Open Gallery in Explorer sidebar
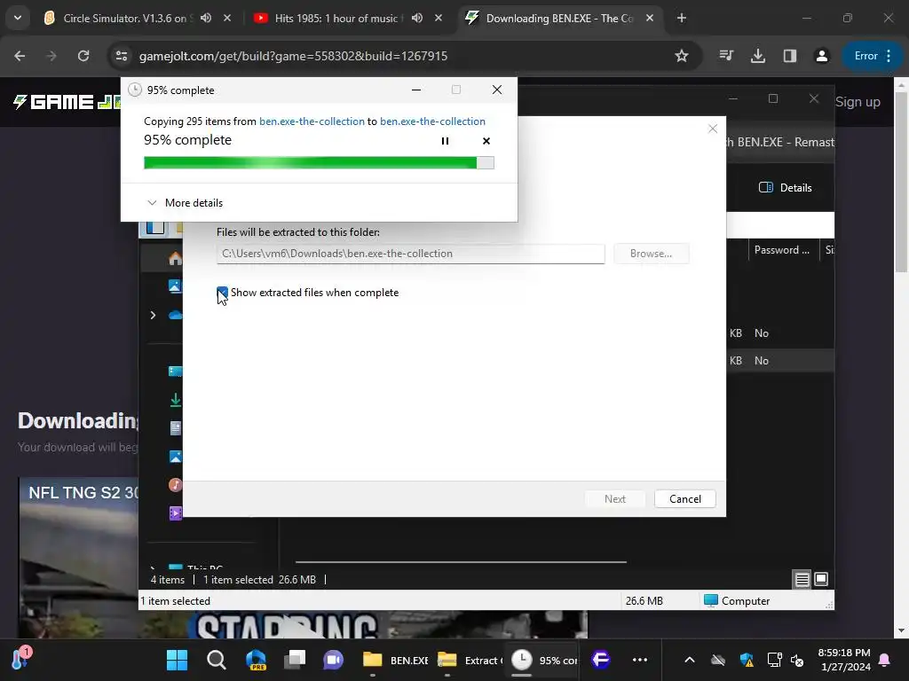The height and width of the screenshot is (681, 909). pyautogui.click(x=175, y=286)
